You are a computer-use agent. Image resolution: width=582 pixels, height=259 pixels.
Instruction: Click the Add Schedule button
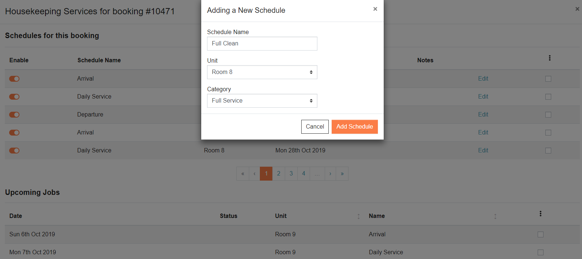(355, 127)
